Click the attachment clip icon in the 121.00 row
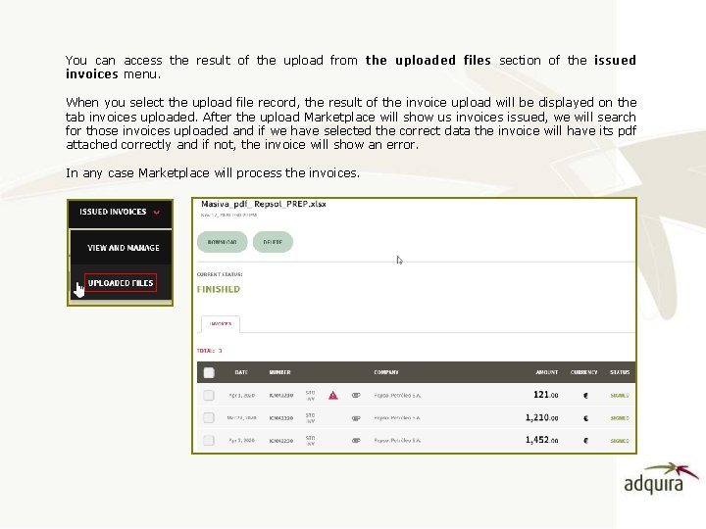This screenshot has height=529, width=706. [x=356, y=396]
